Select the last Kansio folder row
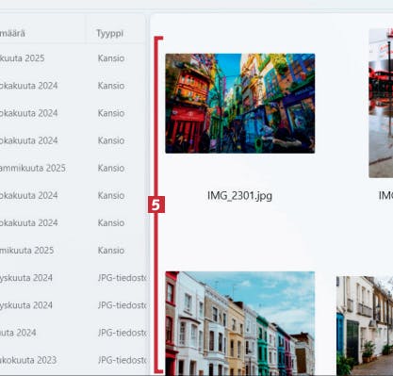The image size is (393, 376). click(x=73, y=251)
